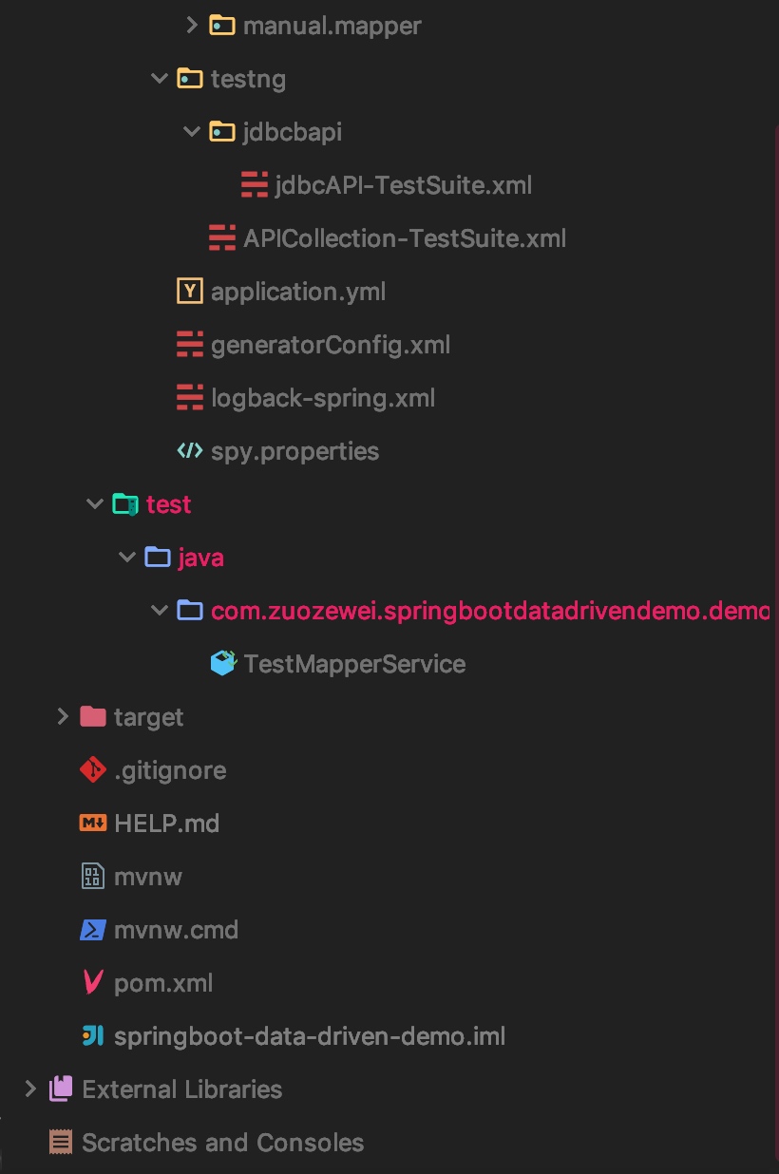Click the target folder icon
This screenshot has height=1174, width=779.
[93, 717]
